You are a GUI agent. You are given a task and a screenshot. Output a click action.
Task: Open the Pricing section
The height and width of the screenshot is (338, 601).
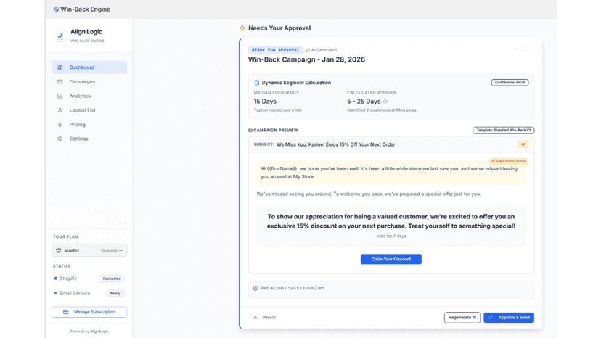tap(89, 125)
